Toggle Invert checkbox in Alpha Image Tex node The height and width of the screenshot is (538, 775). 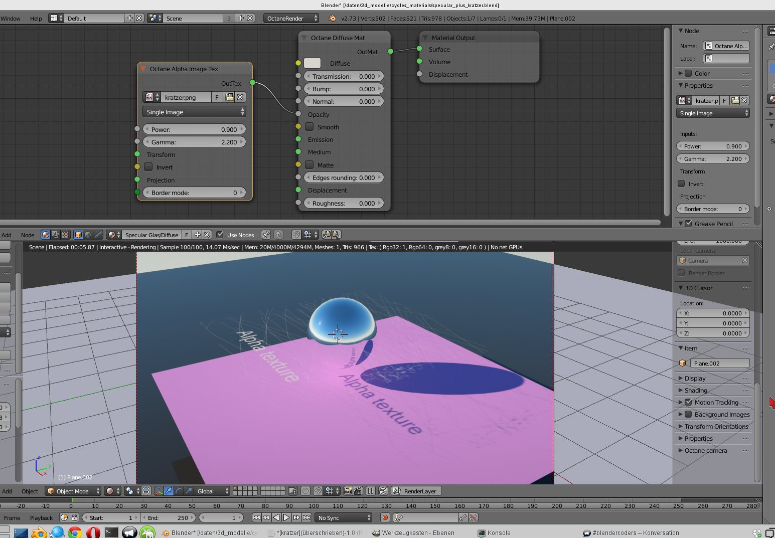pyautogui.click(x=148, y=167)
